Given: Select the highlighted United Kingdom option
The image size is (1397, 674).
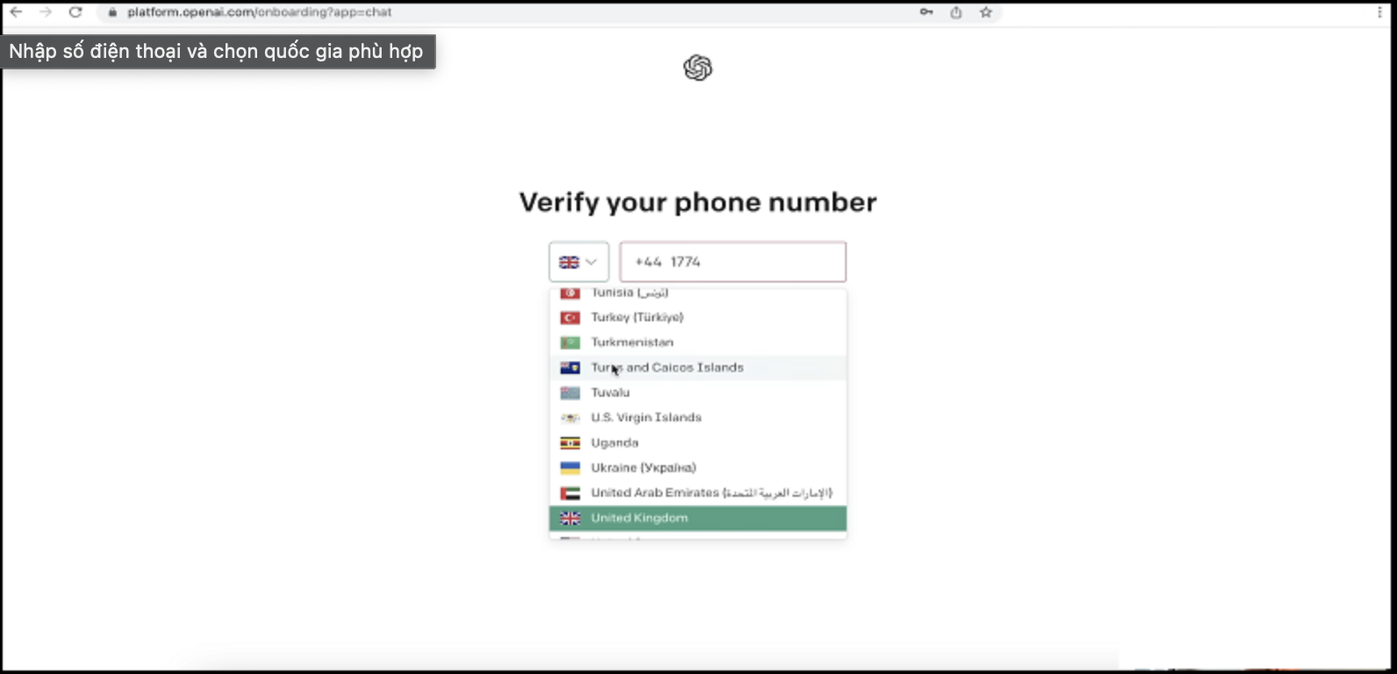Looking at the screenshot, I should click(639, 518).
